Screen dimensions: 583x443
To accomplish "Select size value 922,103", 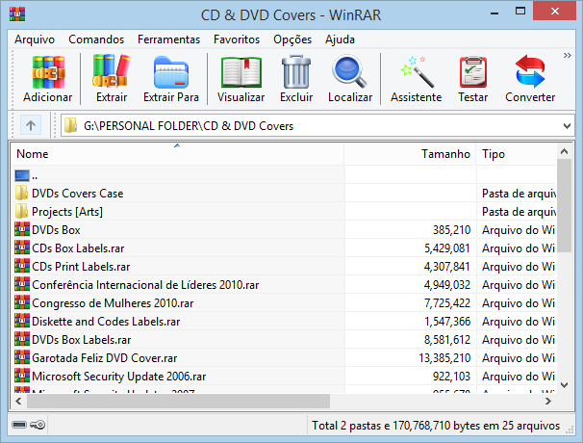I will coord(451,376).
